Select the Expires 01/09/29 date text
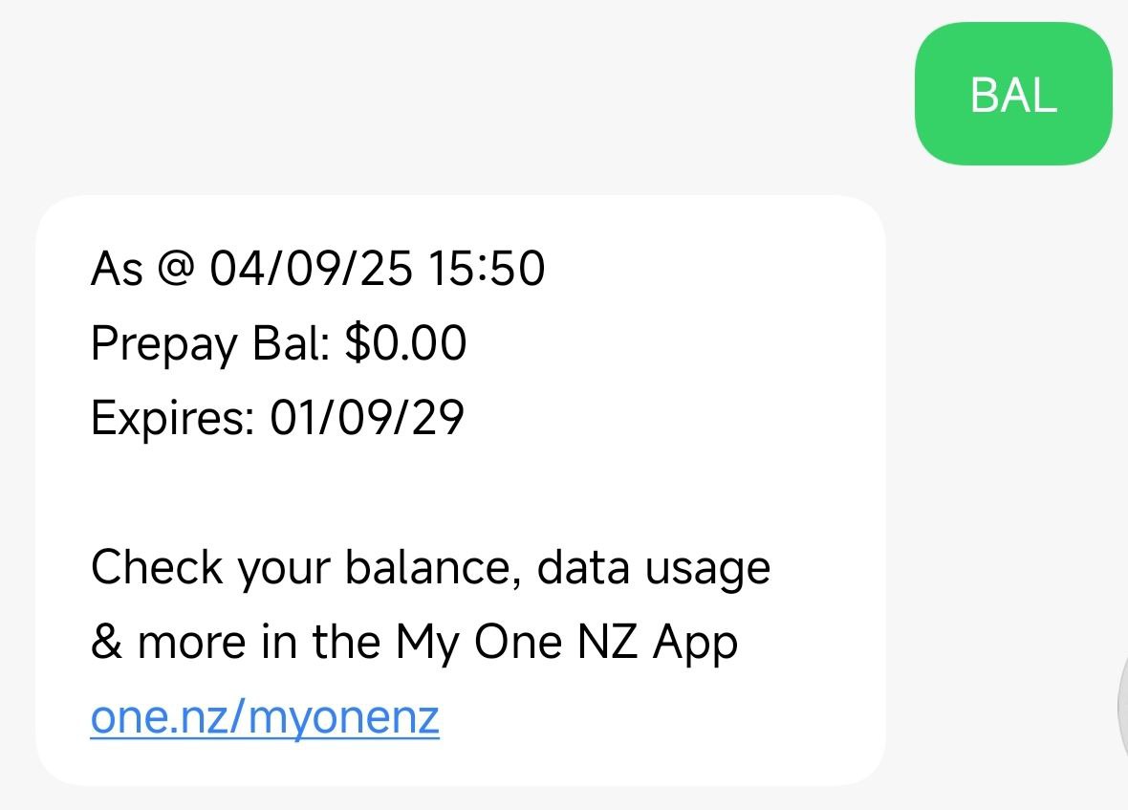This screenshot has height=810, width=1128. point(275,417)
